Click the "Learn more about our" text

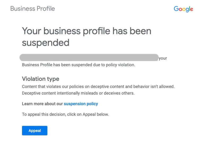(42, 104)
